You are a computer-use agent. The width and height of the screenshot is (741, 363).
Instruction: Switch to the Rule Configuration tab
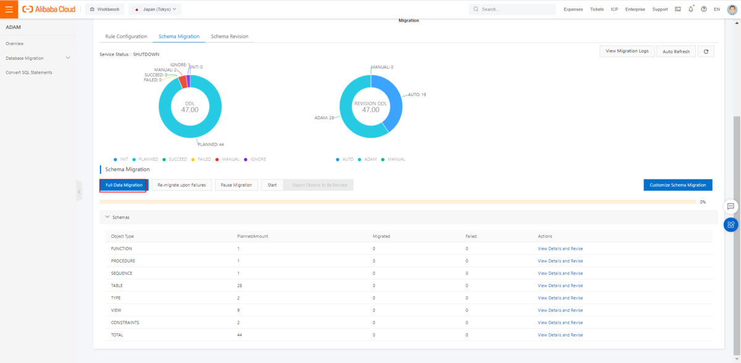coord(127,36)
